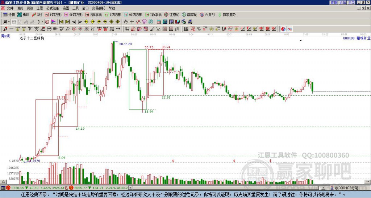
Task: Click the 主页 homepage link
Action: (351, 3)
